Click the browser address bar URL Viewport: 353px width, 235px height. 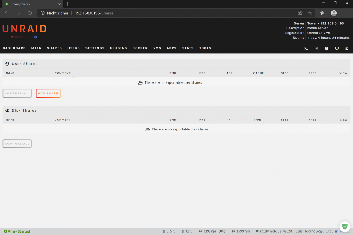point(94,13)
